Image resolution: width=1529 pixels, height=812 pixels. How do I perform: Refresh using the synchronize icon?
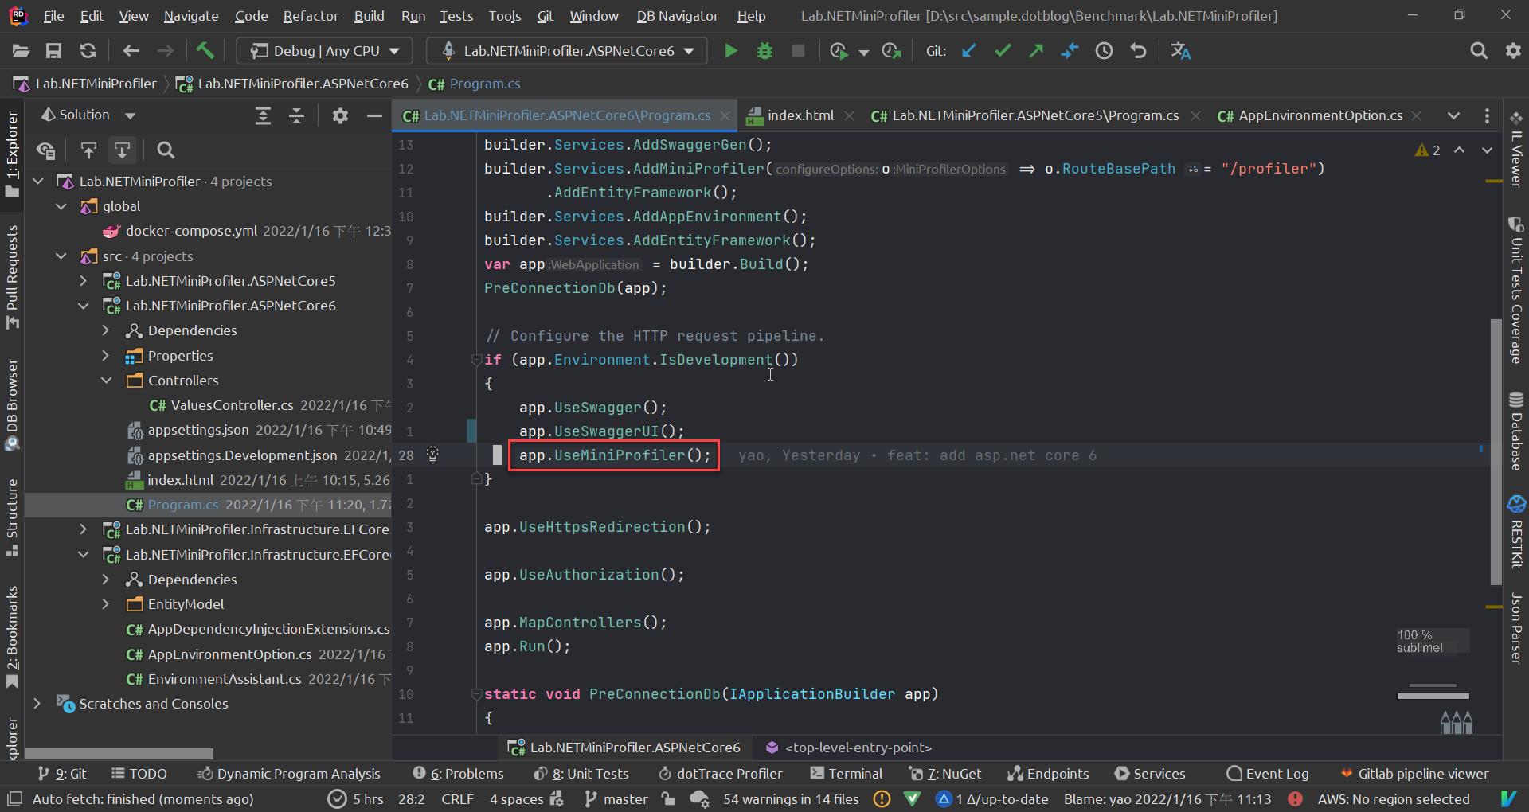88,51
